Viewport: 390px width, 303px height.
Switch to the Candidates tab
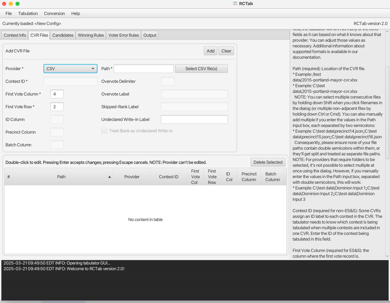point(63,35)
